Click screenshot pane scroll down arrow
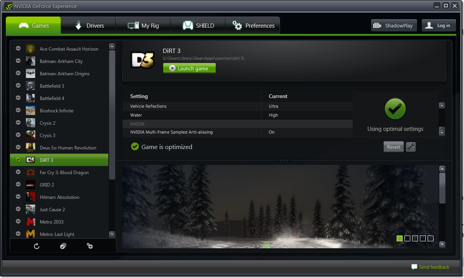This screenshot has height=278, width=464. tap(442, 244)
